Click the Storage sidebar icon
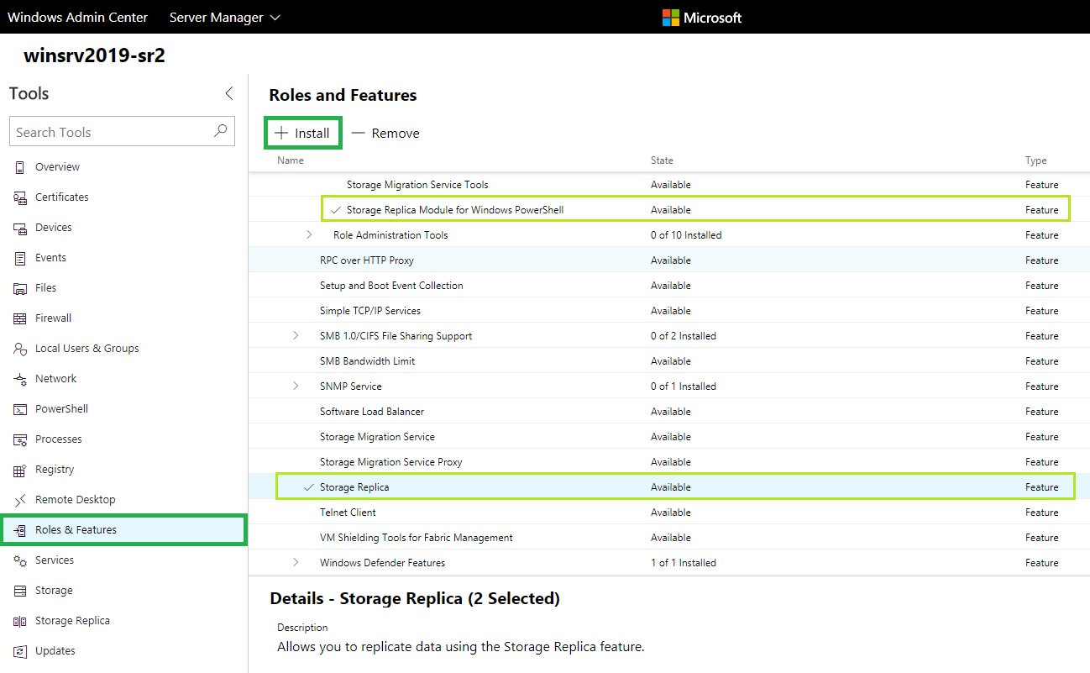This screenshot has width=1090, height=673. click(x=20, y=591)
